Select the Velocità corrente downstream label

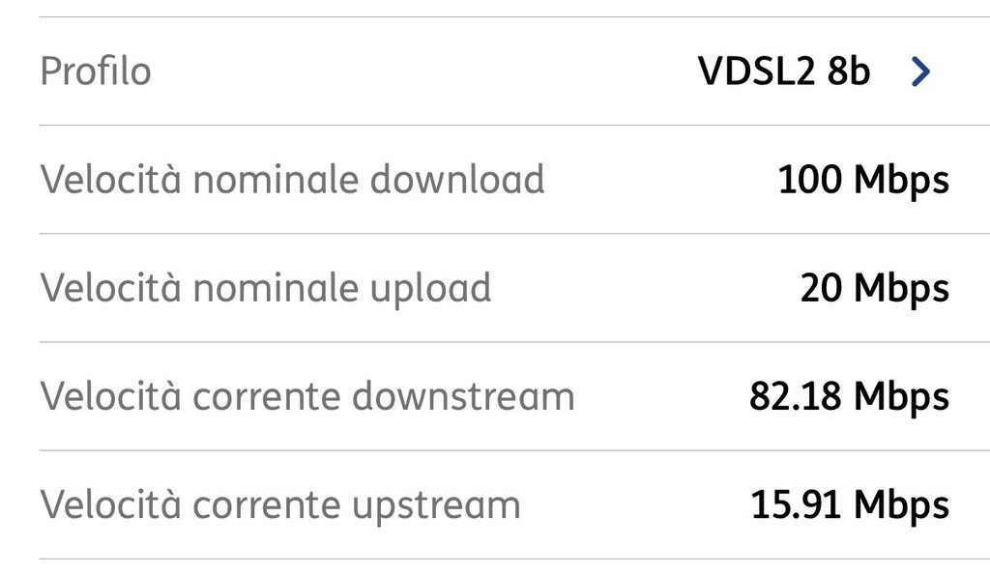coord(307,396)
